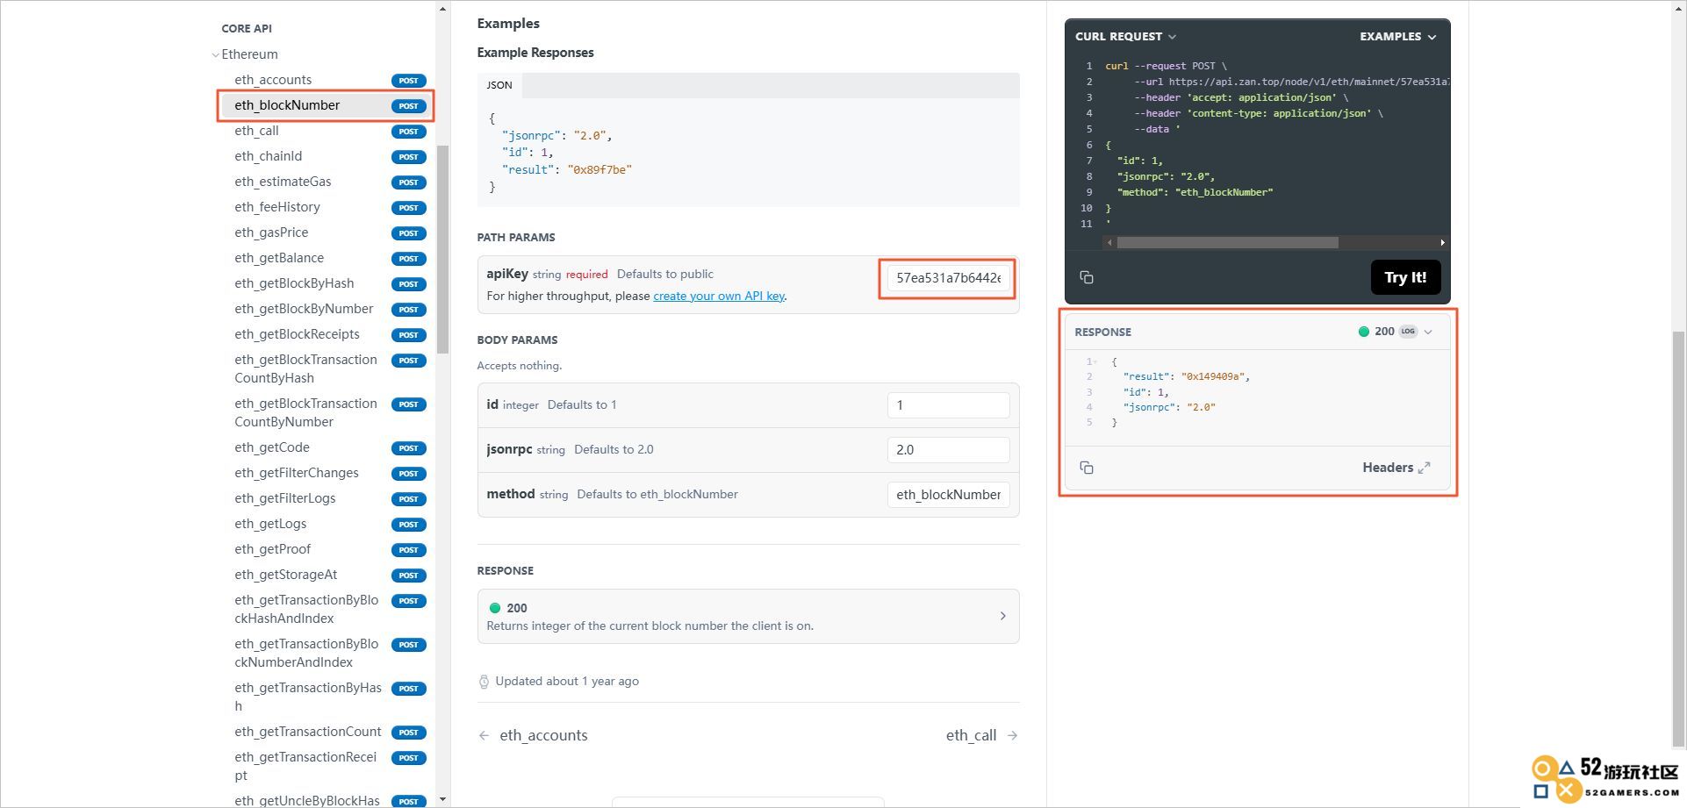The width and height of the screenshot is (1687, 808).
Task: Open eth_getFilterChanges in sidebar
Action: [325, 473]
